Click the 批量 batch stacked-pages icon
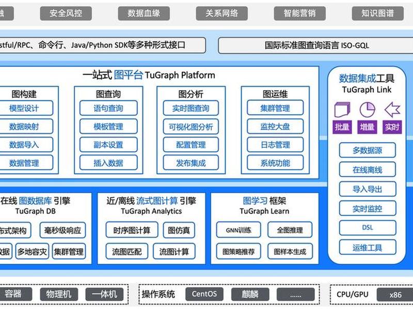This screenshot has width=413, height=309. click(342, 110)
